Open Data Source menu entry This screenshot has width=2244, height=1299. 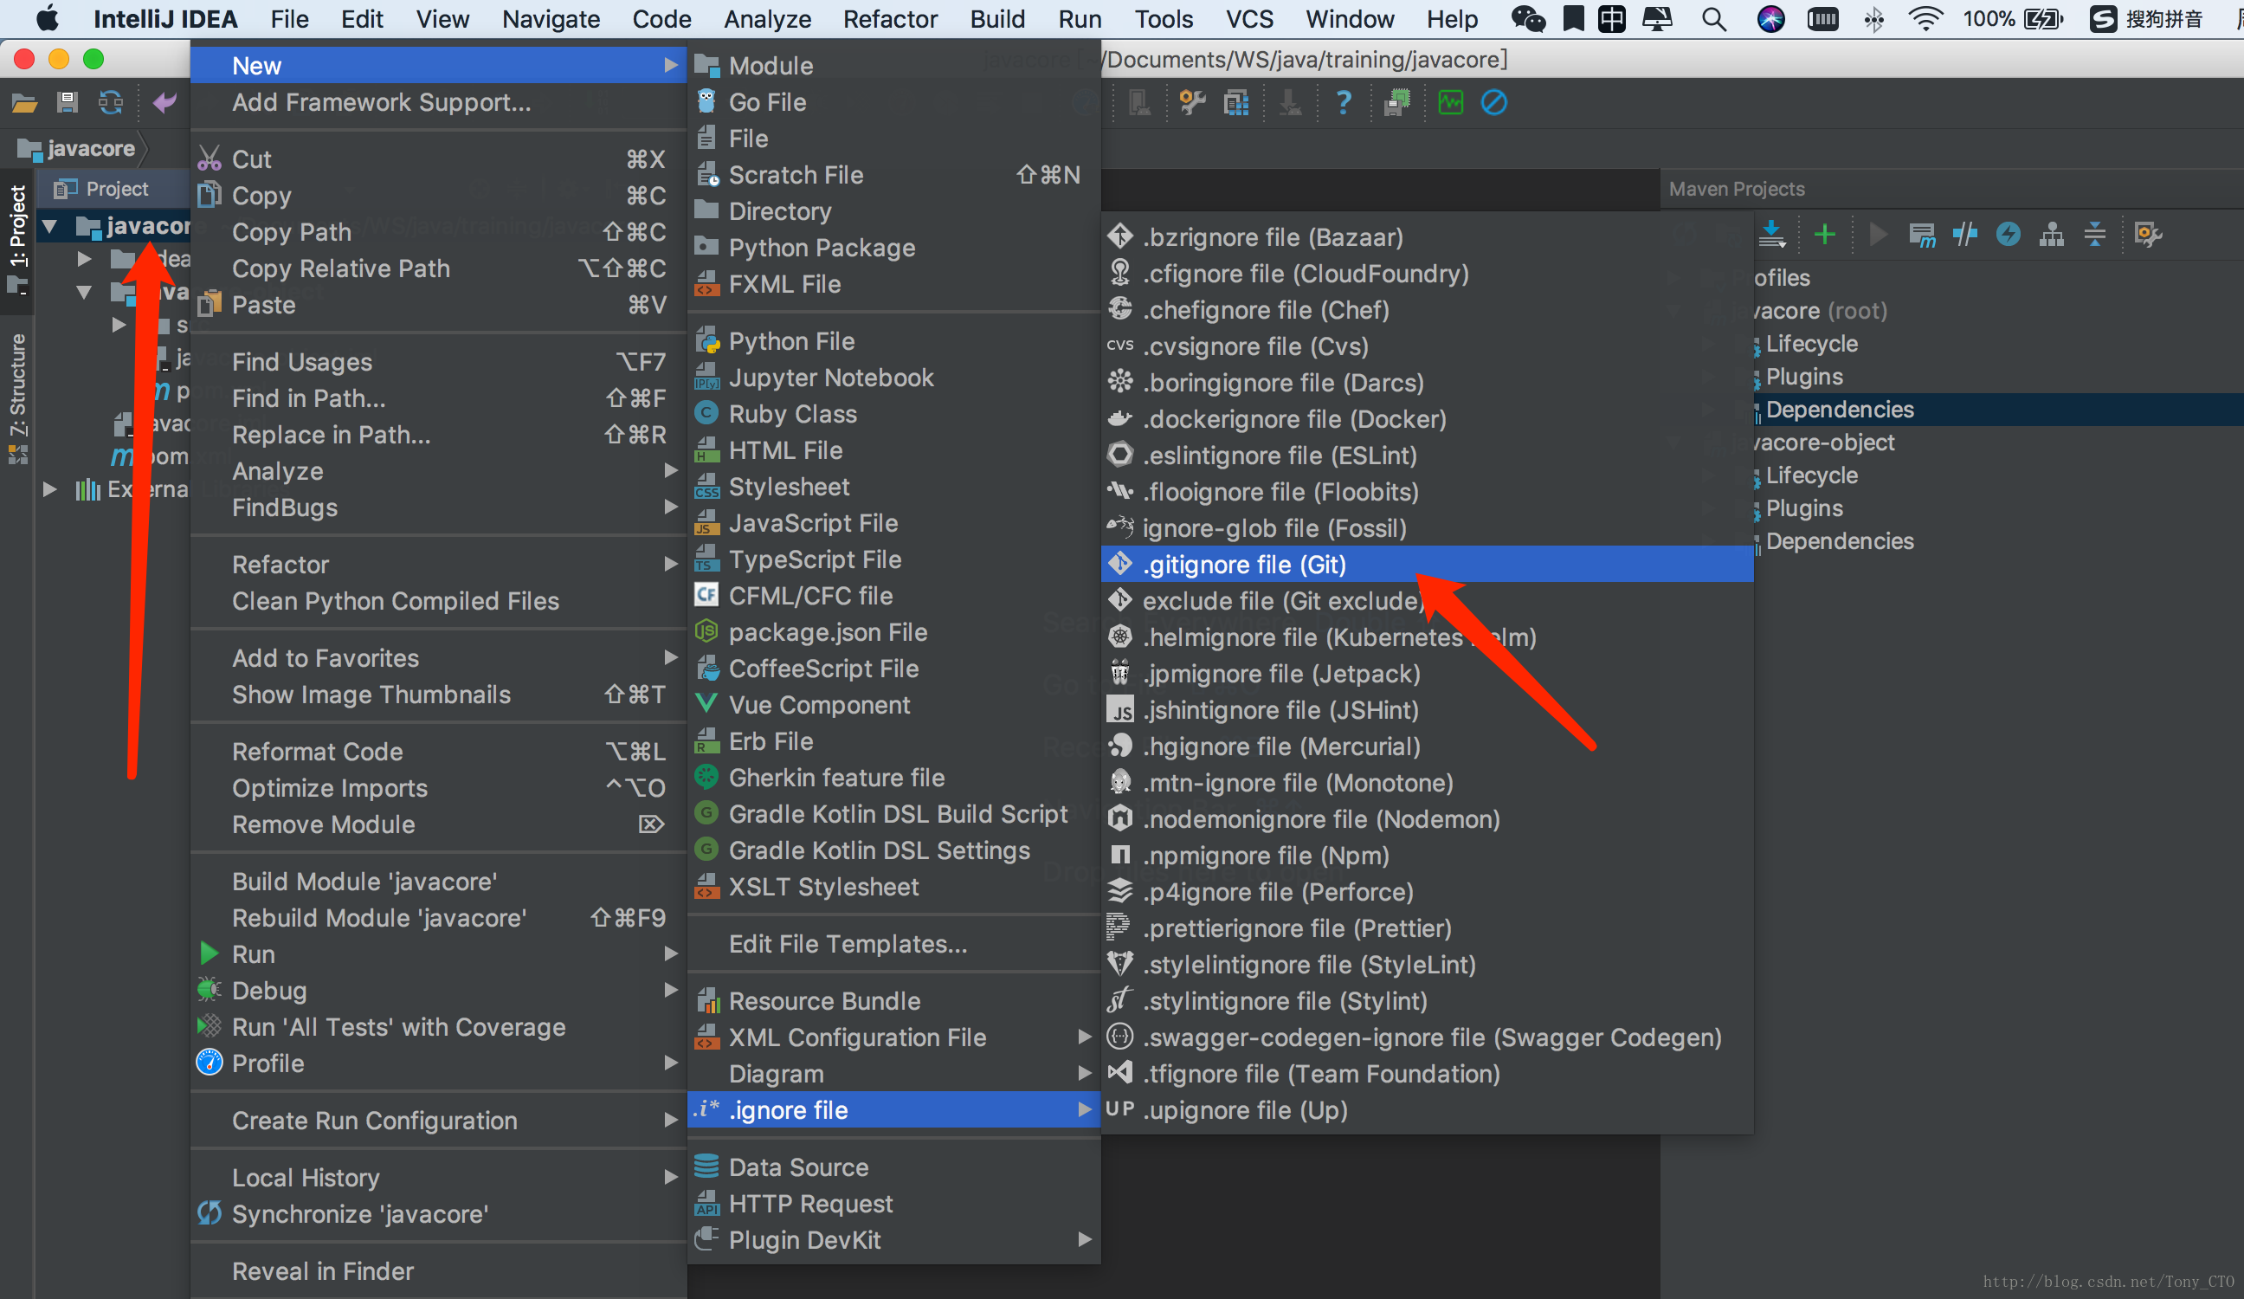click(x=894, y=1167)
